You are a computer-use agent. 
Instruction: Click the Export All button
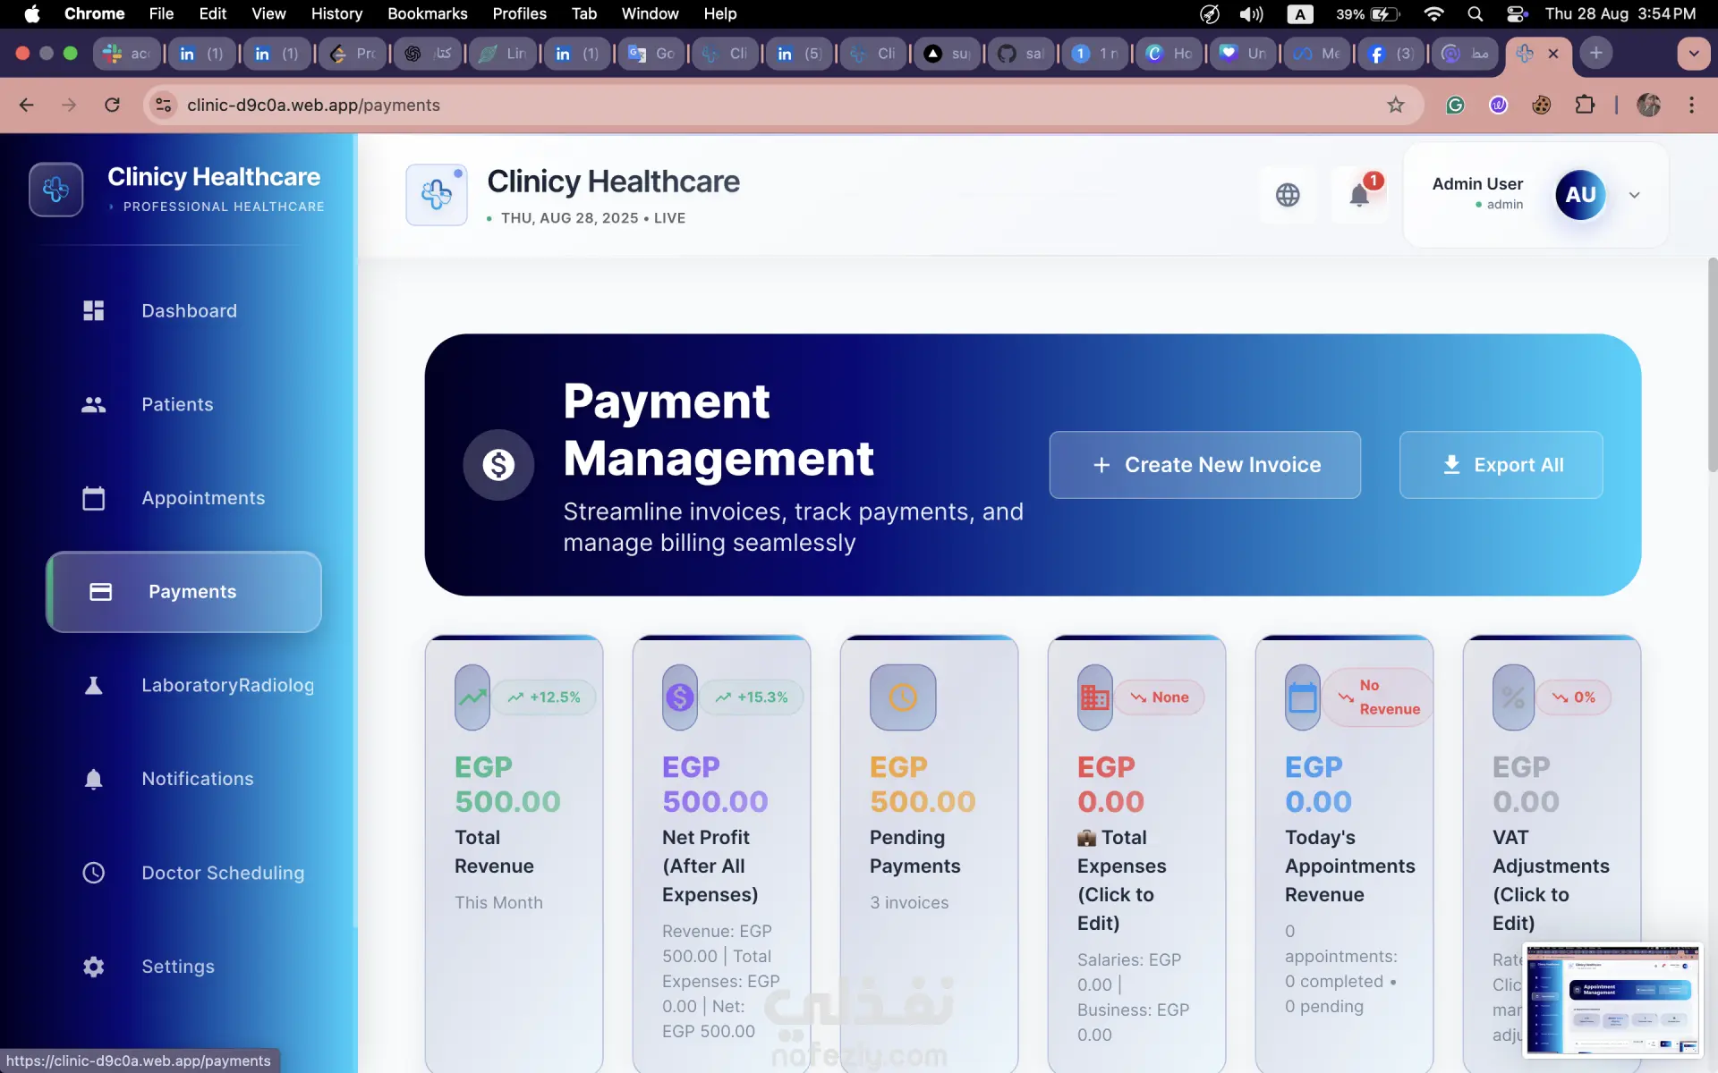point(1501,465)
